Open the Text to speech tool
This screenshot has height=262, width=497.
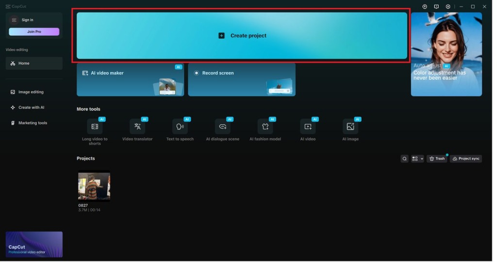[x=180, y=127]
